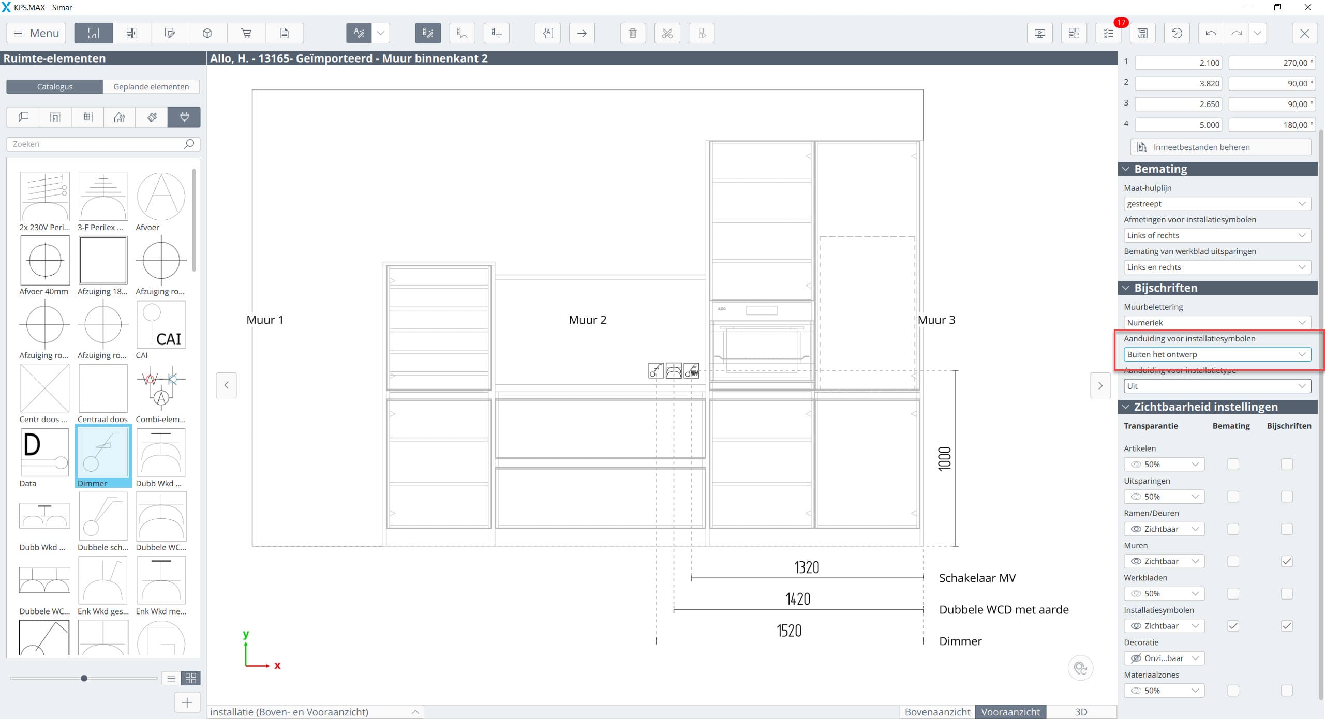This screenshot has width=1325, height=719.
Task: Uncheck Installatiesymbolen Bemating checkbox
Action: click(1233, 626)
